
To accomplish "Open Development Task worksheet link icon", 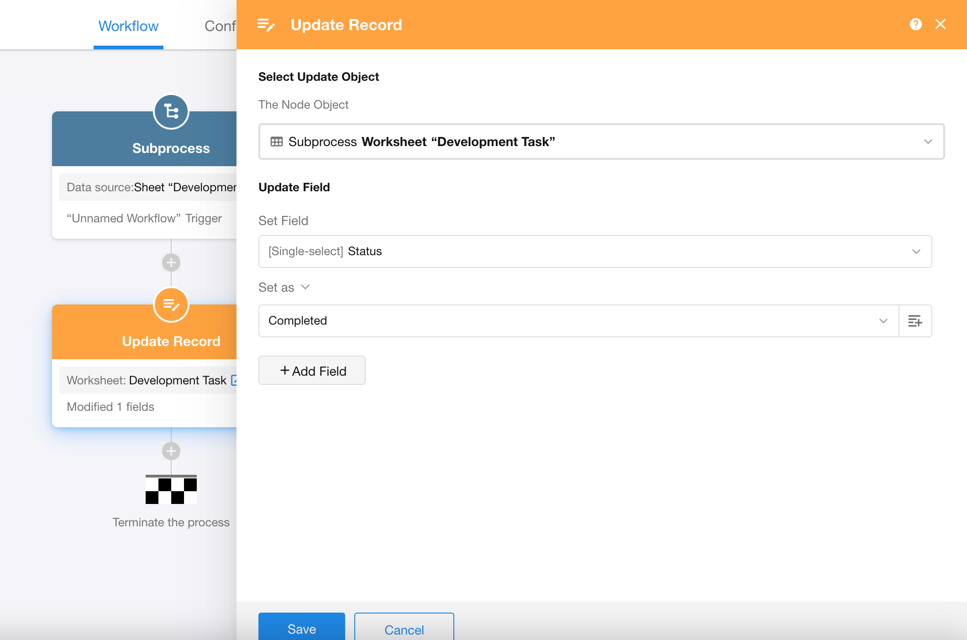I will [x=234, y=380].
